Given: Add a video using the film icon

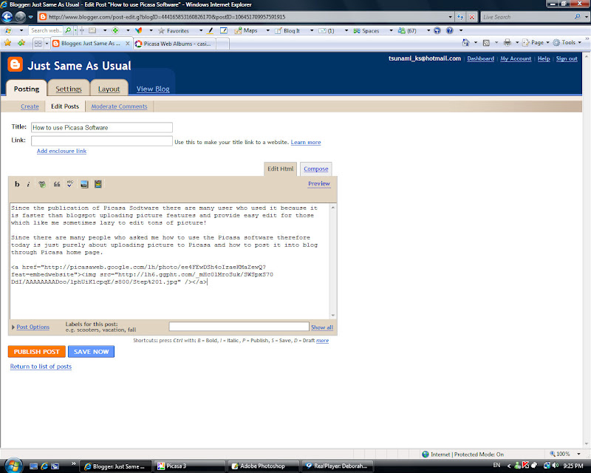Looking at the screenshot, I should tap(98, 184).
